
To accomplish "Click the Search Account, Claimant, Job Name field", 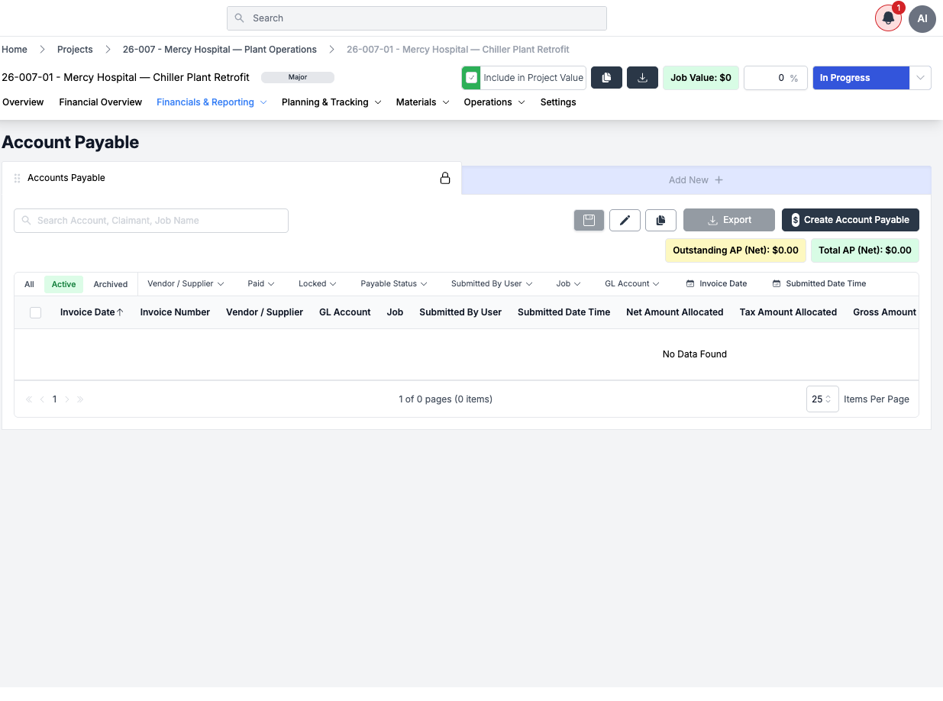I will tap(151, 221).
